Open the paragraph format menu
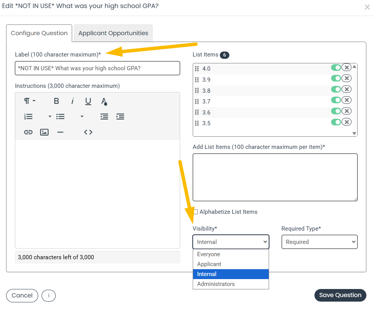This screenshot has height=310, width=374. coord(30,101)
